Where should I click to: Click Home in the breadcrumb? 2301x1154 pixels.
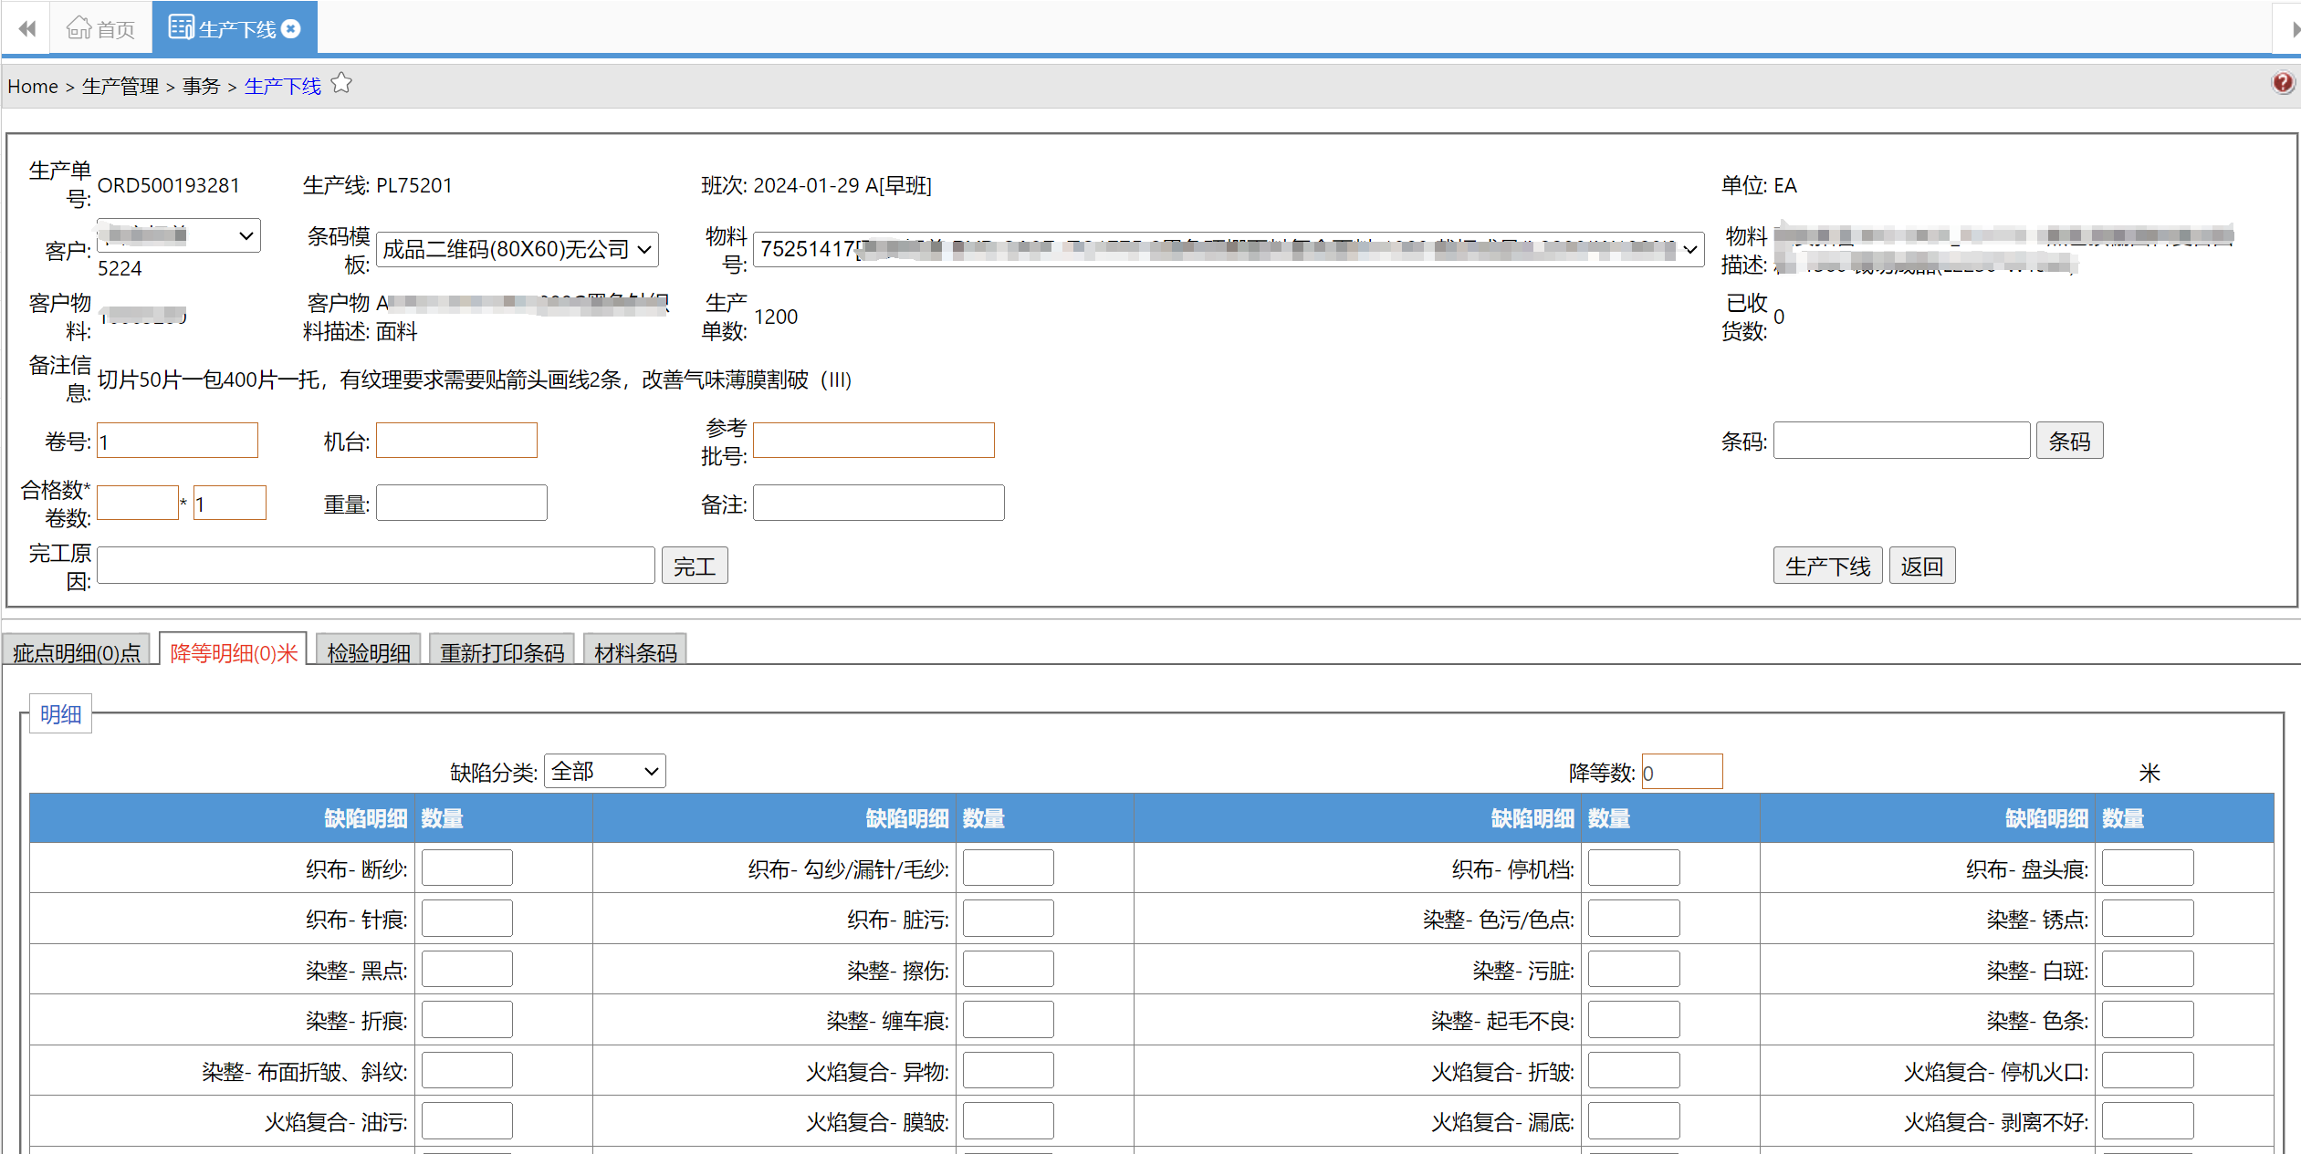(x=33, y=87)
